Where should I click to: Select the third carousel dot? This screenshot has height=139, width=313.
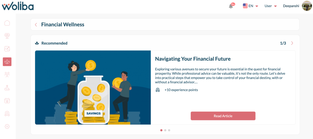[169, 130]
